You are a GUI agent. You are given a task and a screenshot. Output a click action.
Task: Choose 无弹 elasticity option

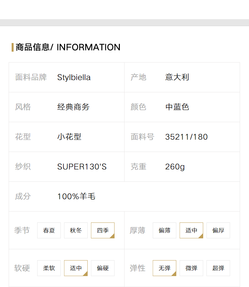pos(164,268)
